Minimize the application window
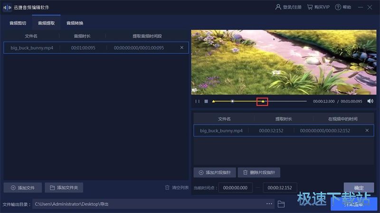 pyautogui.click(x=361, y=8)
